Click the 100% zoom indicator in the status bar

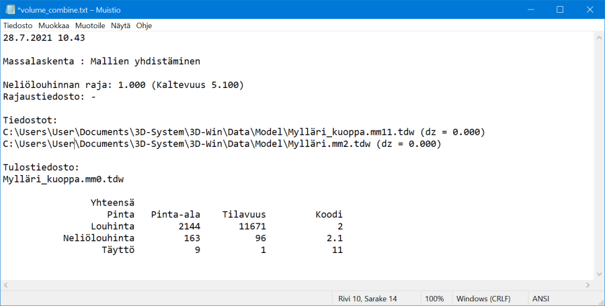[434, 298]
